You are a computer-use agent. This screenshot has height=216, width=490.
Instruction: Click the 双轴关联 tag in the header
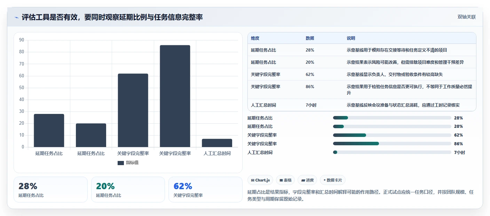tap(466, 17)
